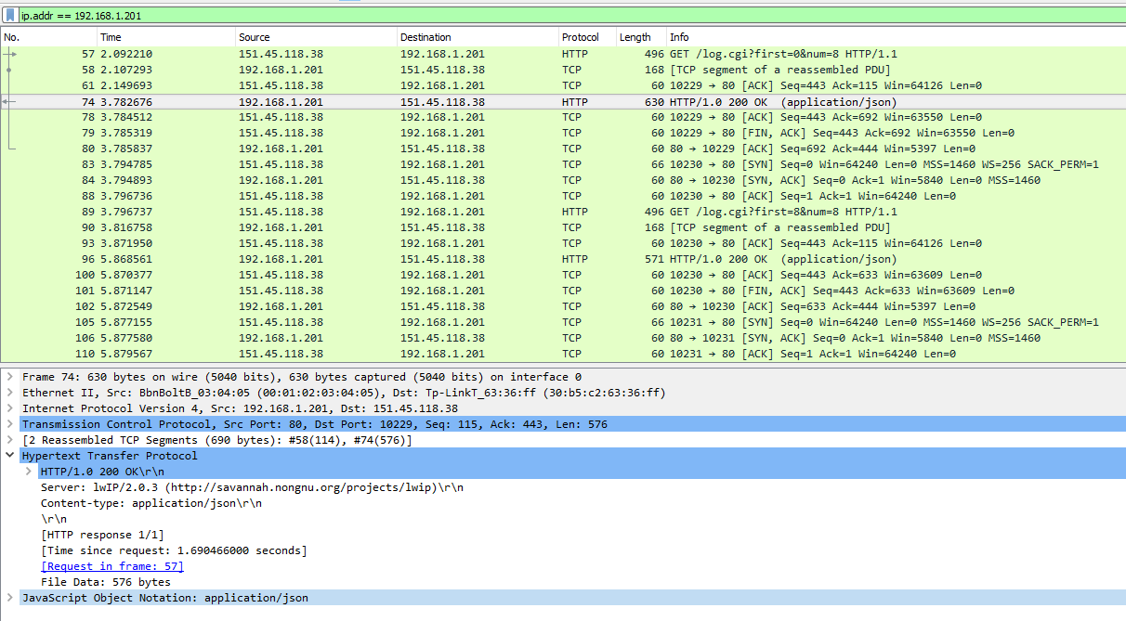Select packet 110 in the list

563,354
